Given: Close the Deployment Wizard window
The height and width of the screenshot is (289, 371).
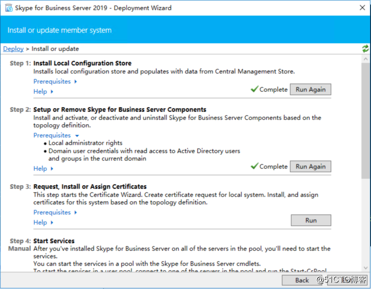Looking at the screenshot, I should coord(362,8).
